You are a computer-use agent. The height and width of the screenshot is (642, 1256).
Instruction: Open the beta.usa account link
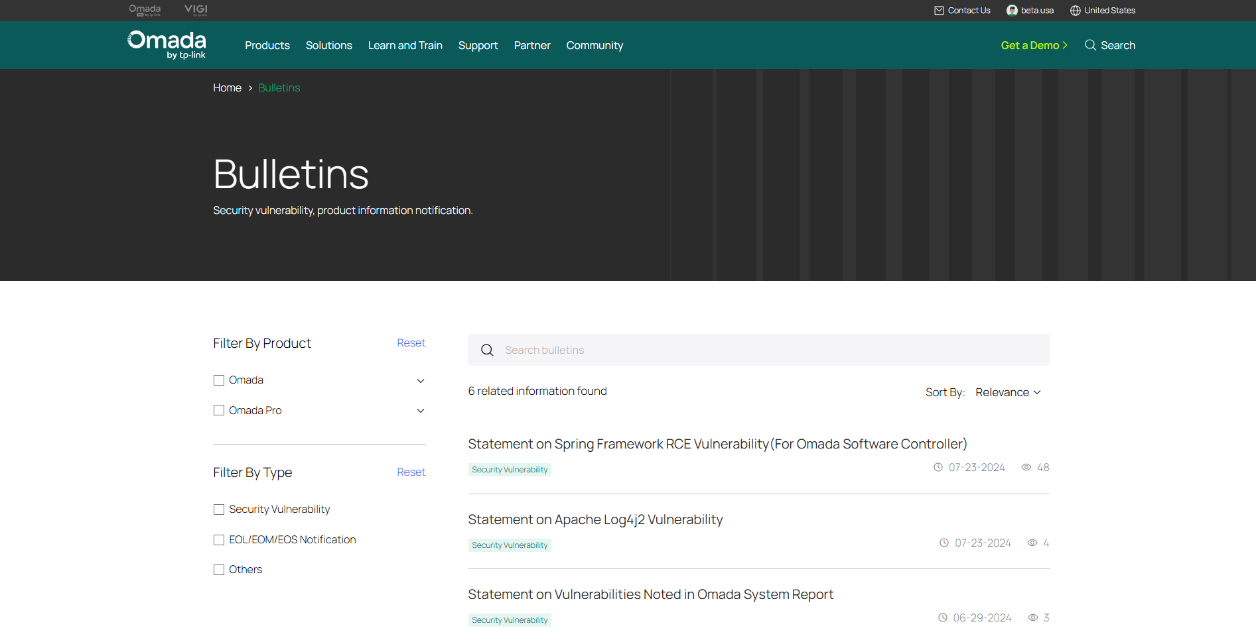pyautogui.click(x=1030, y=11)
